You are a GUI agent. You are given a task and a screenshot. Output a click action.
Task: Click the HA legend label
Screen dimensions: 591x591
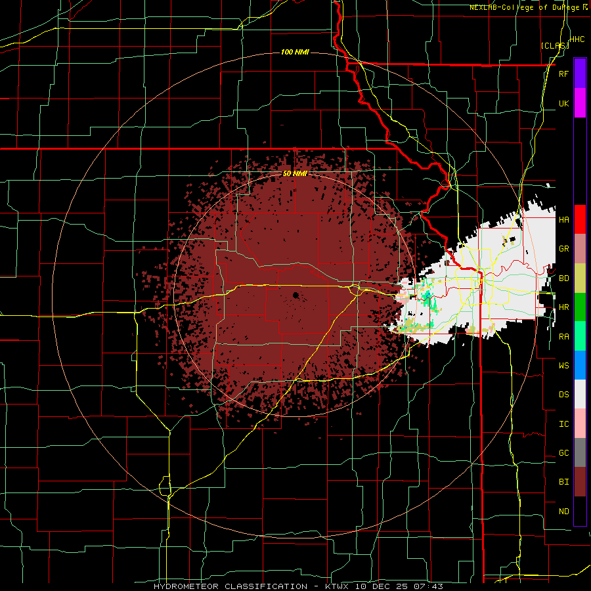click(x=563, y=219)
